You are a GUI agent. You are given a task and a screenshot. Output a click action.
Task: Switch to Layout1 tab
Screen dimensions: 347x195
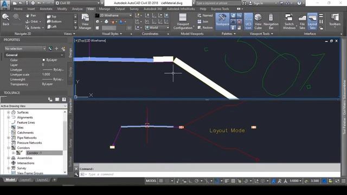coord(25,180)
